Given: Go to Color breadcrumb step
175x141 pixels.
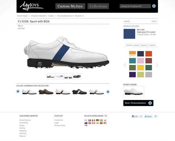Looking at the screenshot, I should click(51, 16).
